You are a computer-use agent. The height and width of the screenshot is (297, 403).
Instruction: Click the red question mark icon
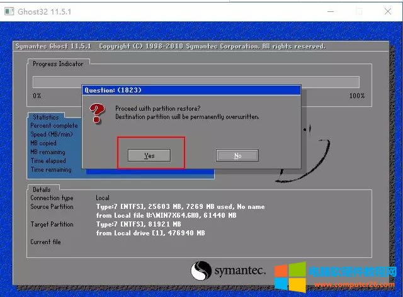pos(96,113)
